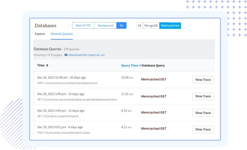View Trace for the 11.91 sec query
Image resolution: width=247 pixels, height=150 pixels.
(x=203, y=96)
